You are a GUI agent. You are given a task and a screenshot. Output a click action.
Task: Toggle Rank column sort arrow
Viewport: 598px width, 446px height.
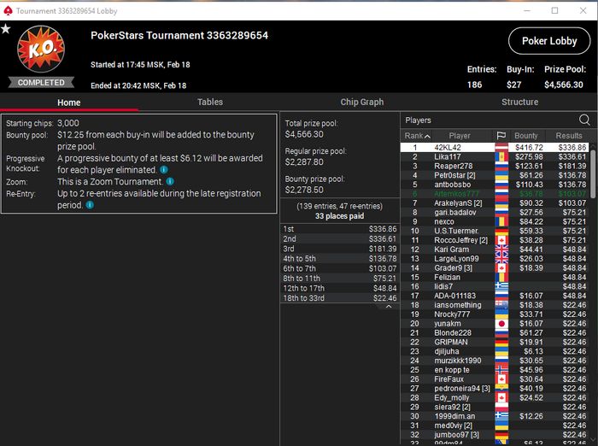(x=427, y=136)
